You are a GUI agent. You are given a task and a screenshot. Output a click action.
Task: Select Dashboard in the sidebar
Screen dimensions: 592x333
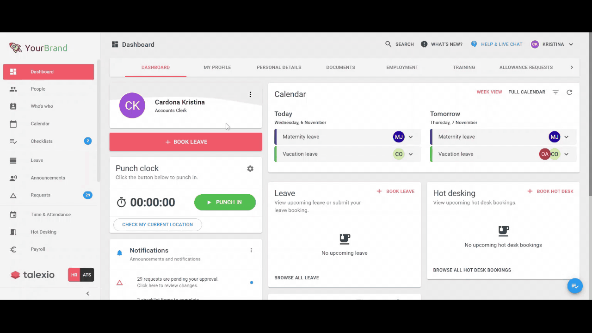tap(49, 72)
